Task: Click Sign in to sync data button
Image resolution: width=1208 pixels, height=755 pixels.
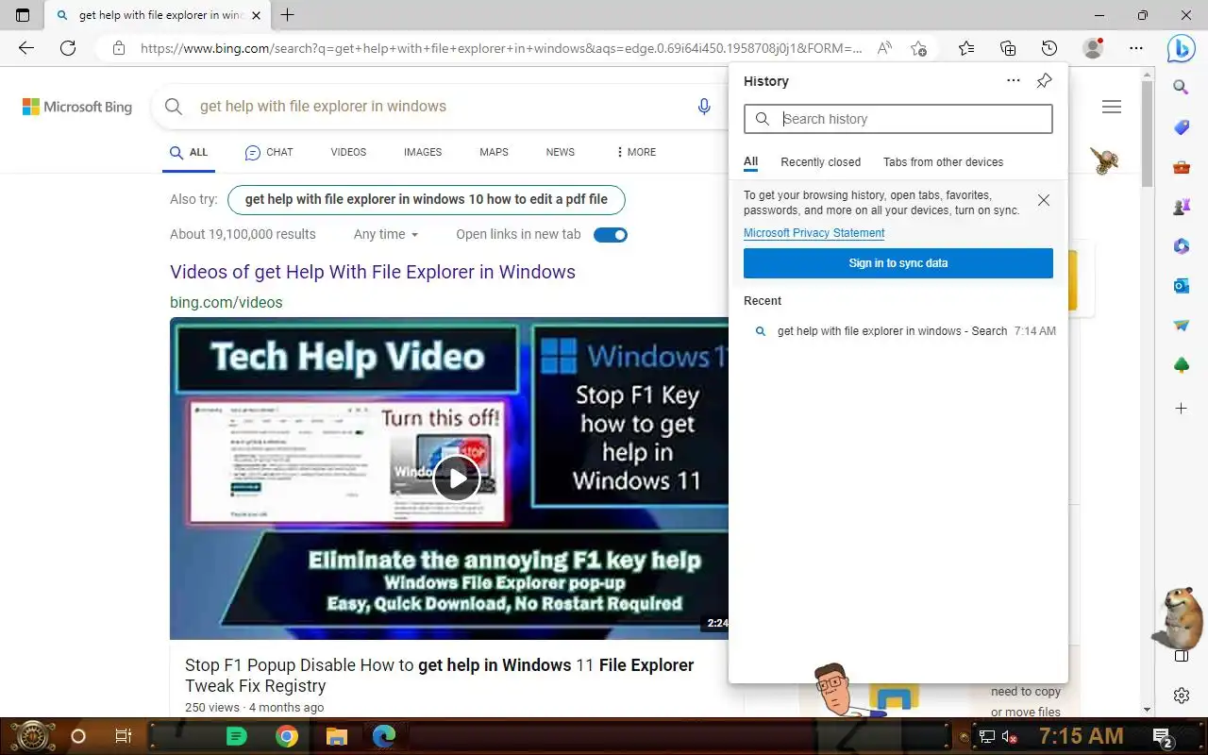Action: pos(898,263)
